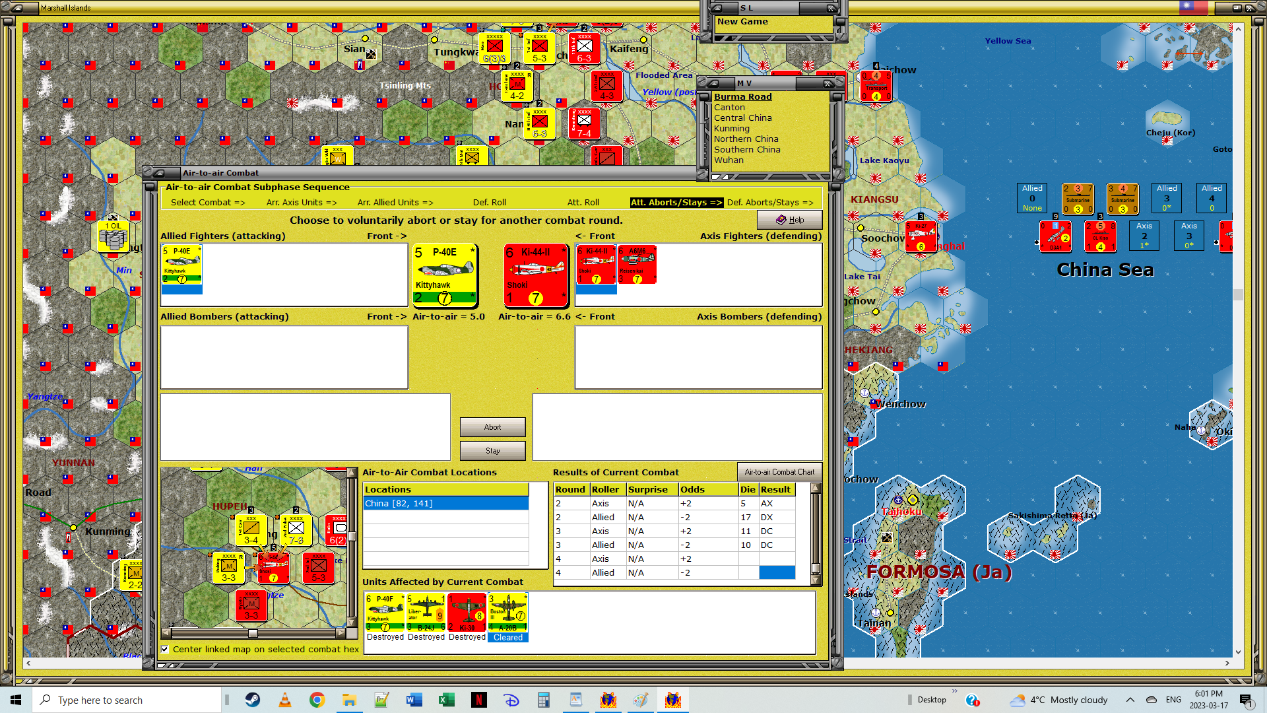
Task: Click the Stay button
Action: click(493, 451)
